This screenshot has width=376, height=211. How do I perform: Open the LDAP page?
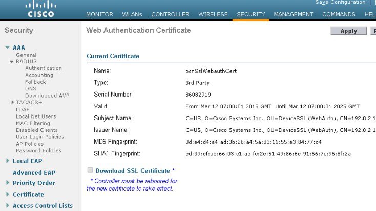pos(23,109)
